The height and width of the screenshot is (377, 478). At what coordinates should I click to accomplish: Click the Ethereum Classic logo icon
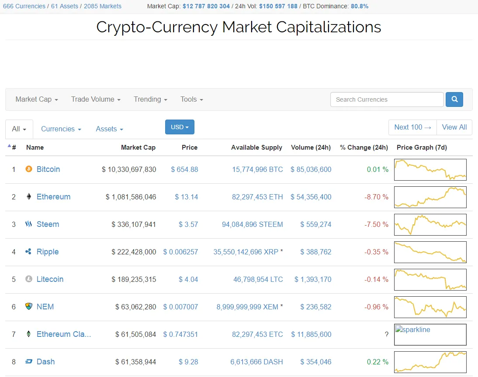[x=29, y=334]
